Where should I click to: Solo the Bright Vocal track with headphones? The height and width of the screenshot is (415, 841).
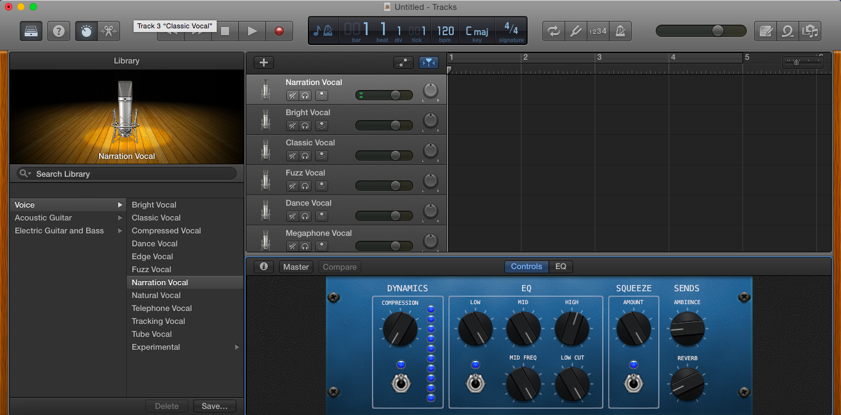(305, 126)
